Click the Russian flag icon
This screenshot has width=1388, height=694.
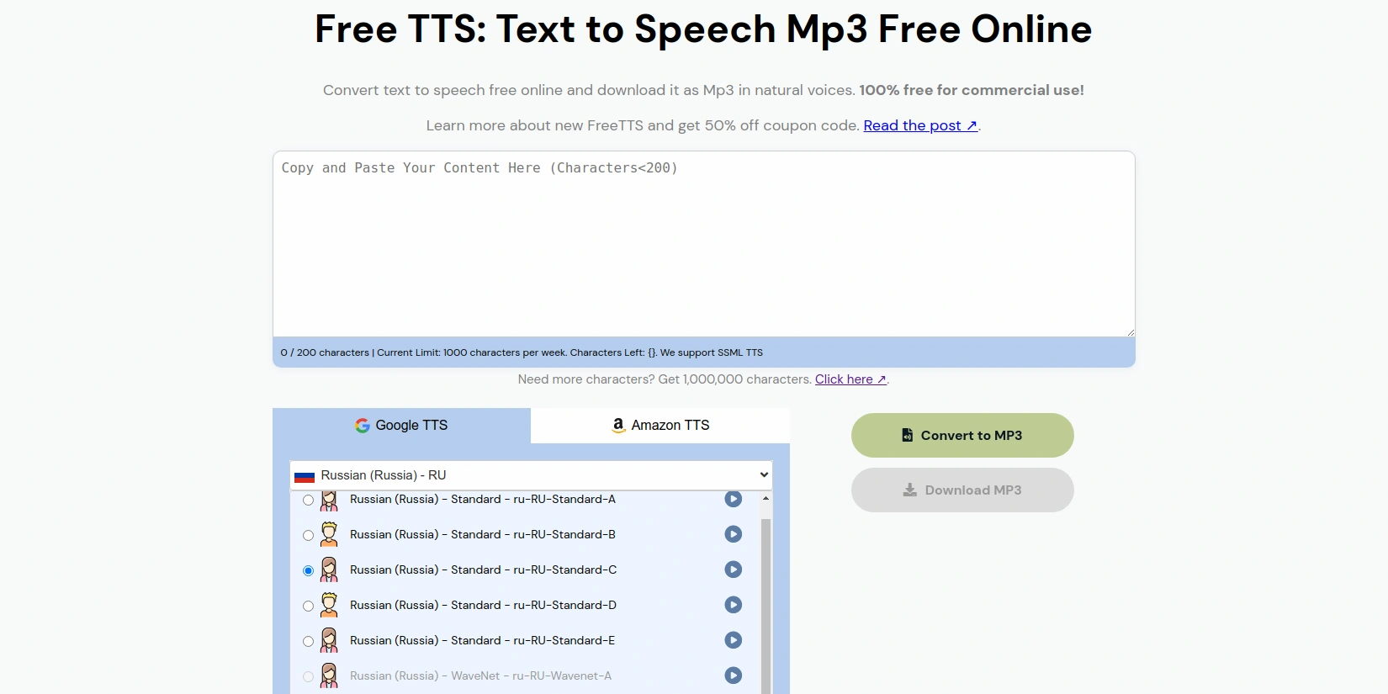click(x=305, y=476)
